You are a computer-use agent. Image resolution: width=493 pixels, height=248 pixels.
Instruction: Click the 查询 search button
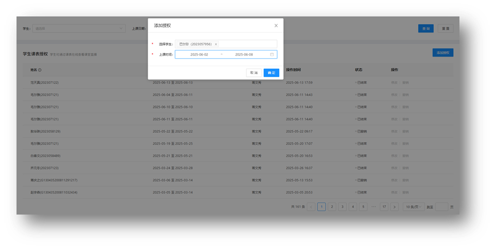(x=426, y=28)
